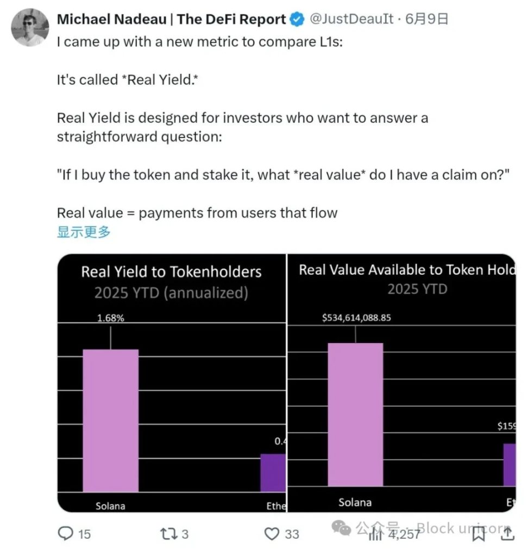
Task: Click the reply comment bubble icon
Action: tap(65, 533)
